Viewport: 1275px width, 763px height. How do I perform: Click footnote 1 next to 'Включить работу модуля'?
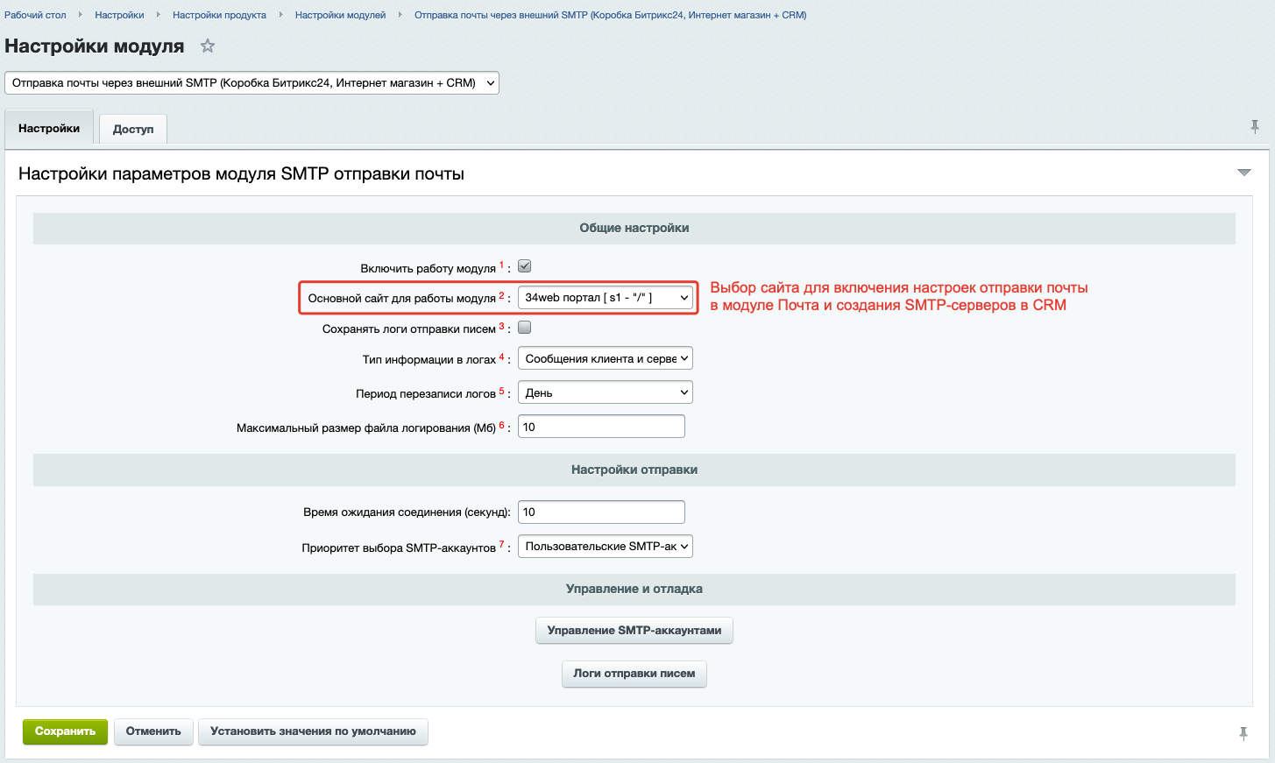pyautogui.click(x=502, y=265)
